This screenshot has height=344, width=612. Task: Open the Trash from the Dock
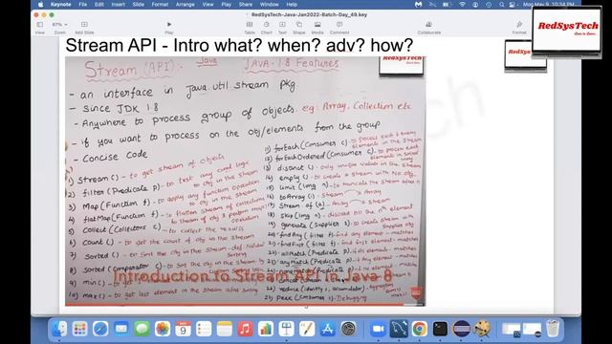pyautogui.click(x=553, y=329)
